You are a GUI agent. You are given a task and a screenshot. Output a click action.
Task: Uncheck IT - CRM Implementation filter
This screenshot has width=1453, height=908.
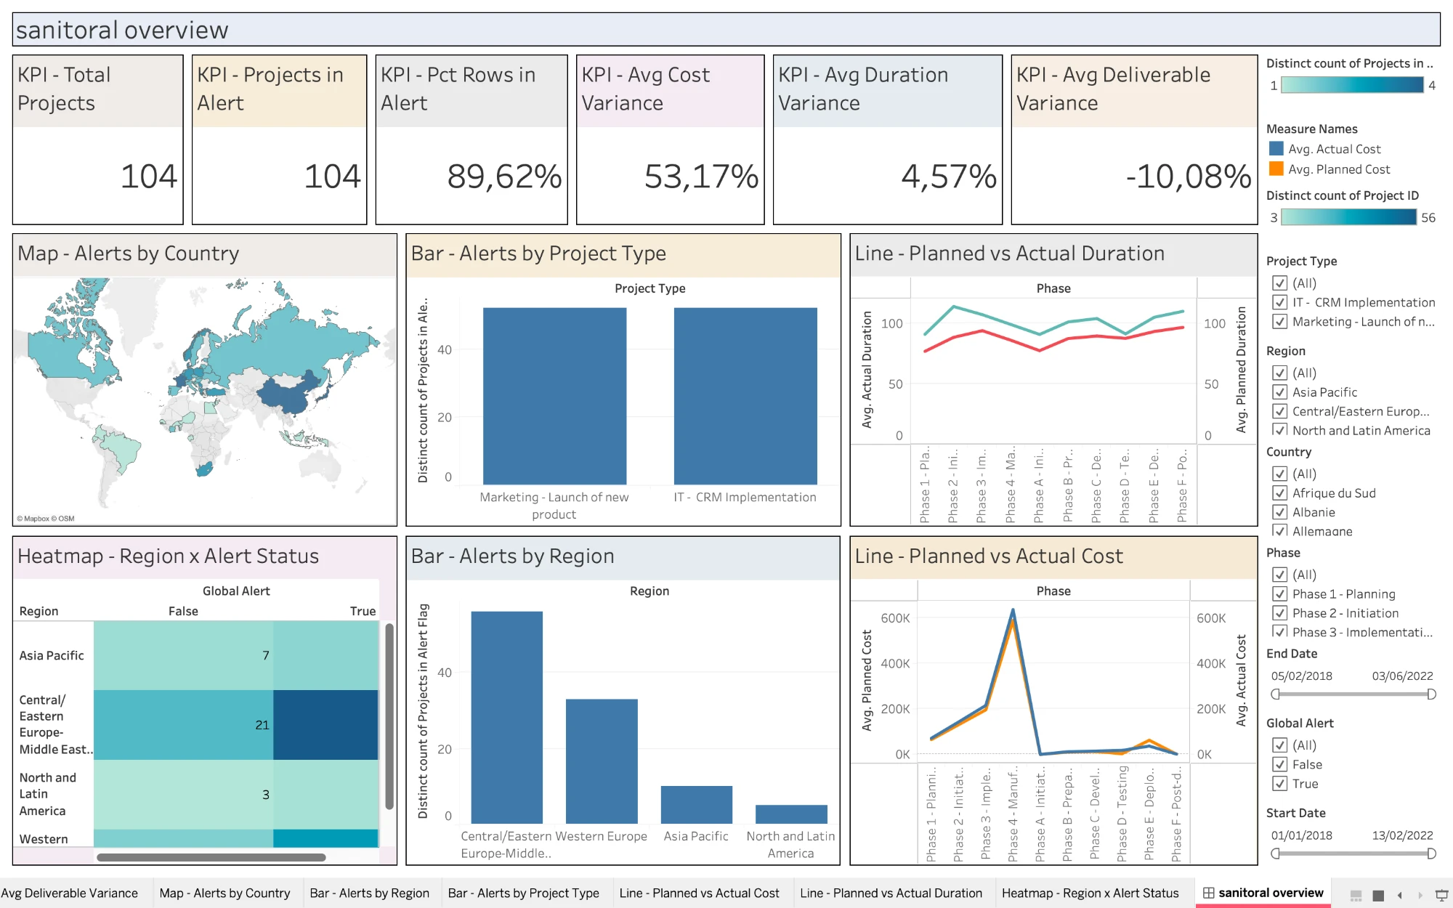(1280, 302)
